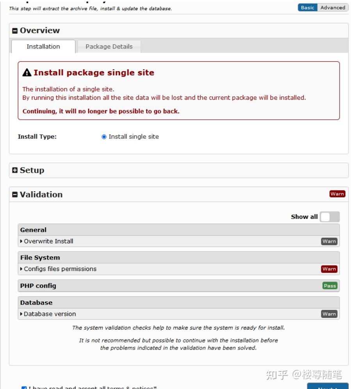Click the Pass badge next to PHP config
The width and height of the screenshot is (351, 389).
pyautogui.click(x=330, y=286)
